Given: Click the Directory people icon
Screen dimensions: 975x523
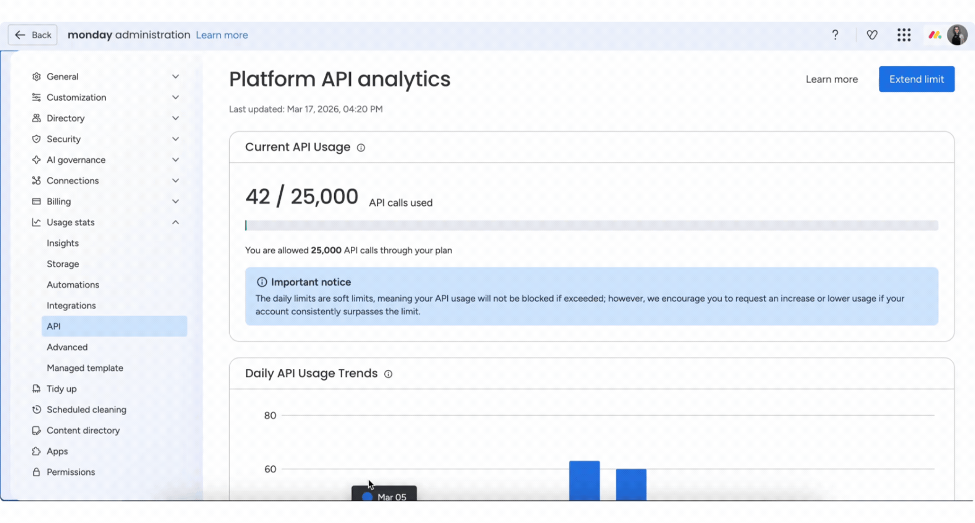Looking at the screenshot, I should click(x=36, y=118).
